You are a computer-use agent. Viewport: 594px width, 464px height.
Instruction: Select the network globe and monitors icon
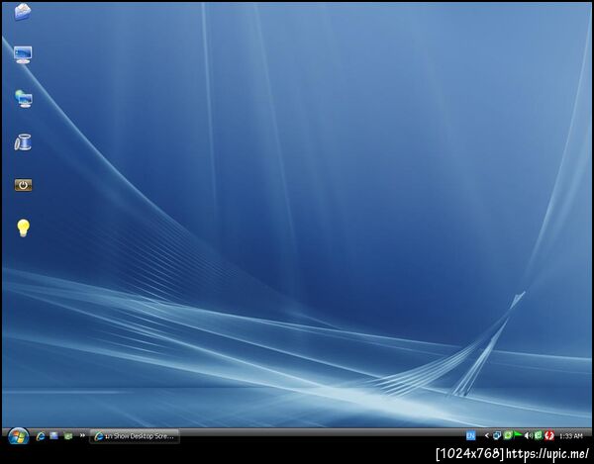[24, 98]
